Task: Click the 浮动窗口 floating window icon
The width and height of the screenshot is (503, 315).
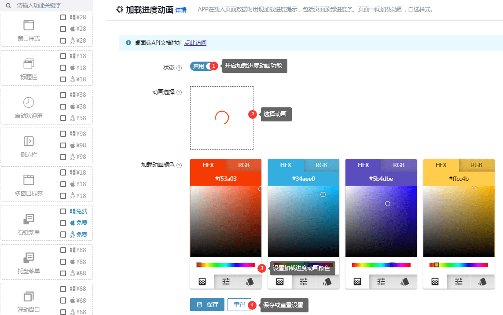Action: coord(29,297)
